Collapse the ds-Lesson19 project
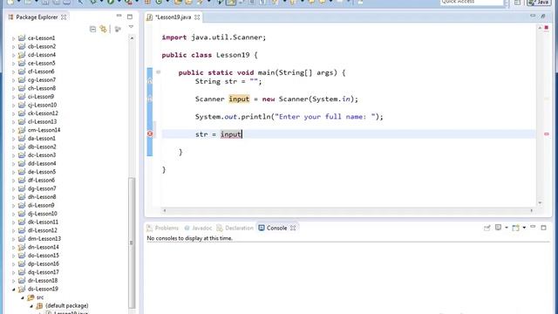The image size is (558, 314). (x=14, y=289)
